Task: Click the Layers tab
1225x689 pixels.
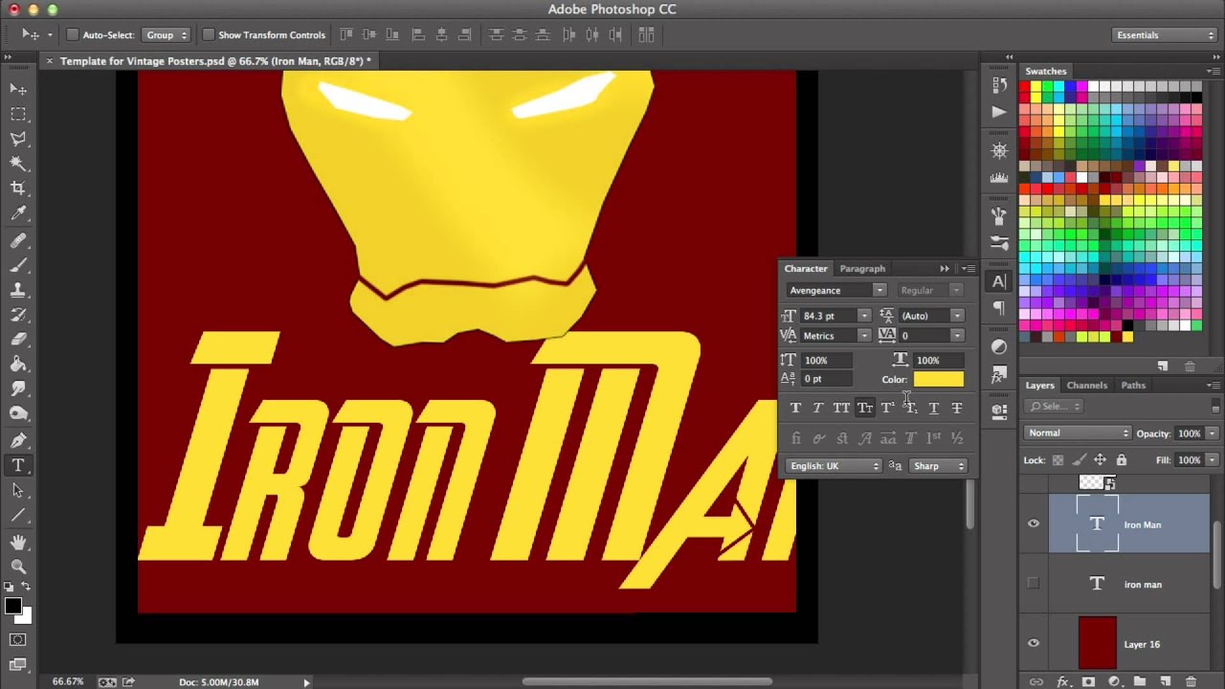Action: tap(1040, 386)
